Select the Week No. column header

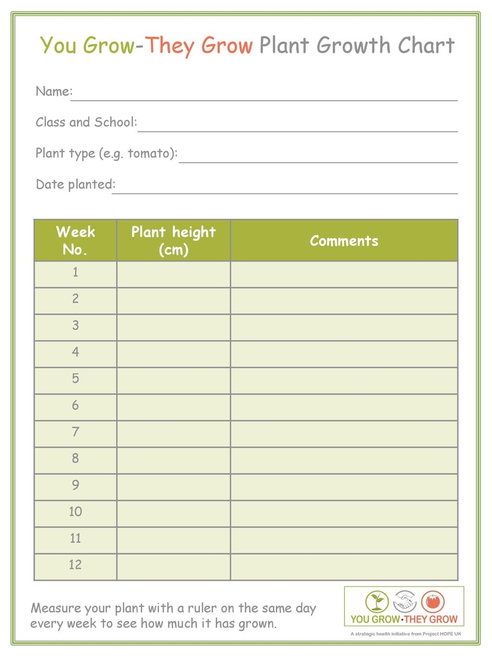coord(75,240)
